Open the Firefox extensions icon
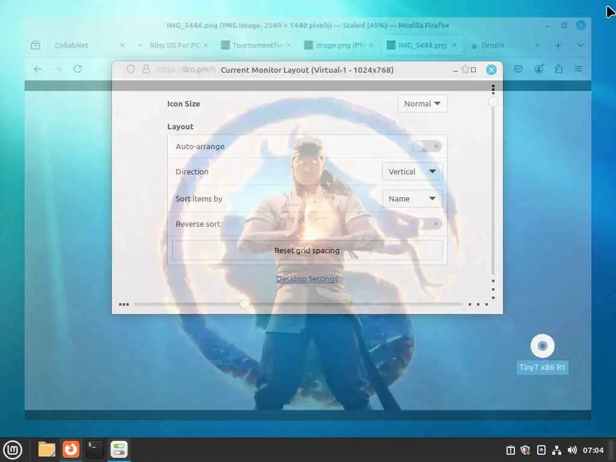 pyautogui.click(x=559, y=69)
